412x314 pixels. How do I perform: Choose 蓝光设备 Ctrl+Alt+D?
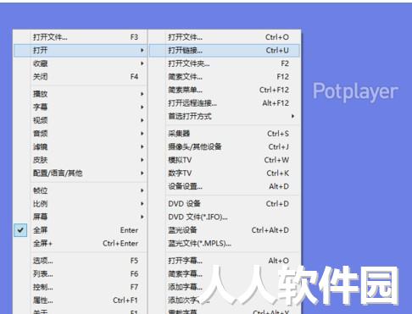click(x=224, y=230)
